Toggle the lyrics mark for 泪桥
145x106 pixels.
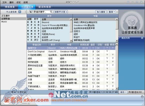pyautogui.click(x=113, y=58)
